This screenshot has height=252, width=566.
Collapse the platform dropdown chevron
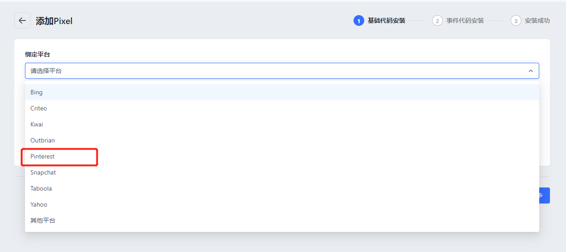click(530, 71)
